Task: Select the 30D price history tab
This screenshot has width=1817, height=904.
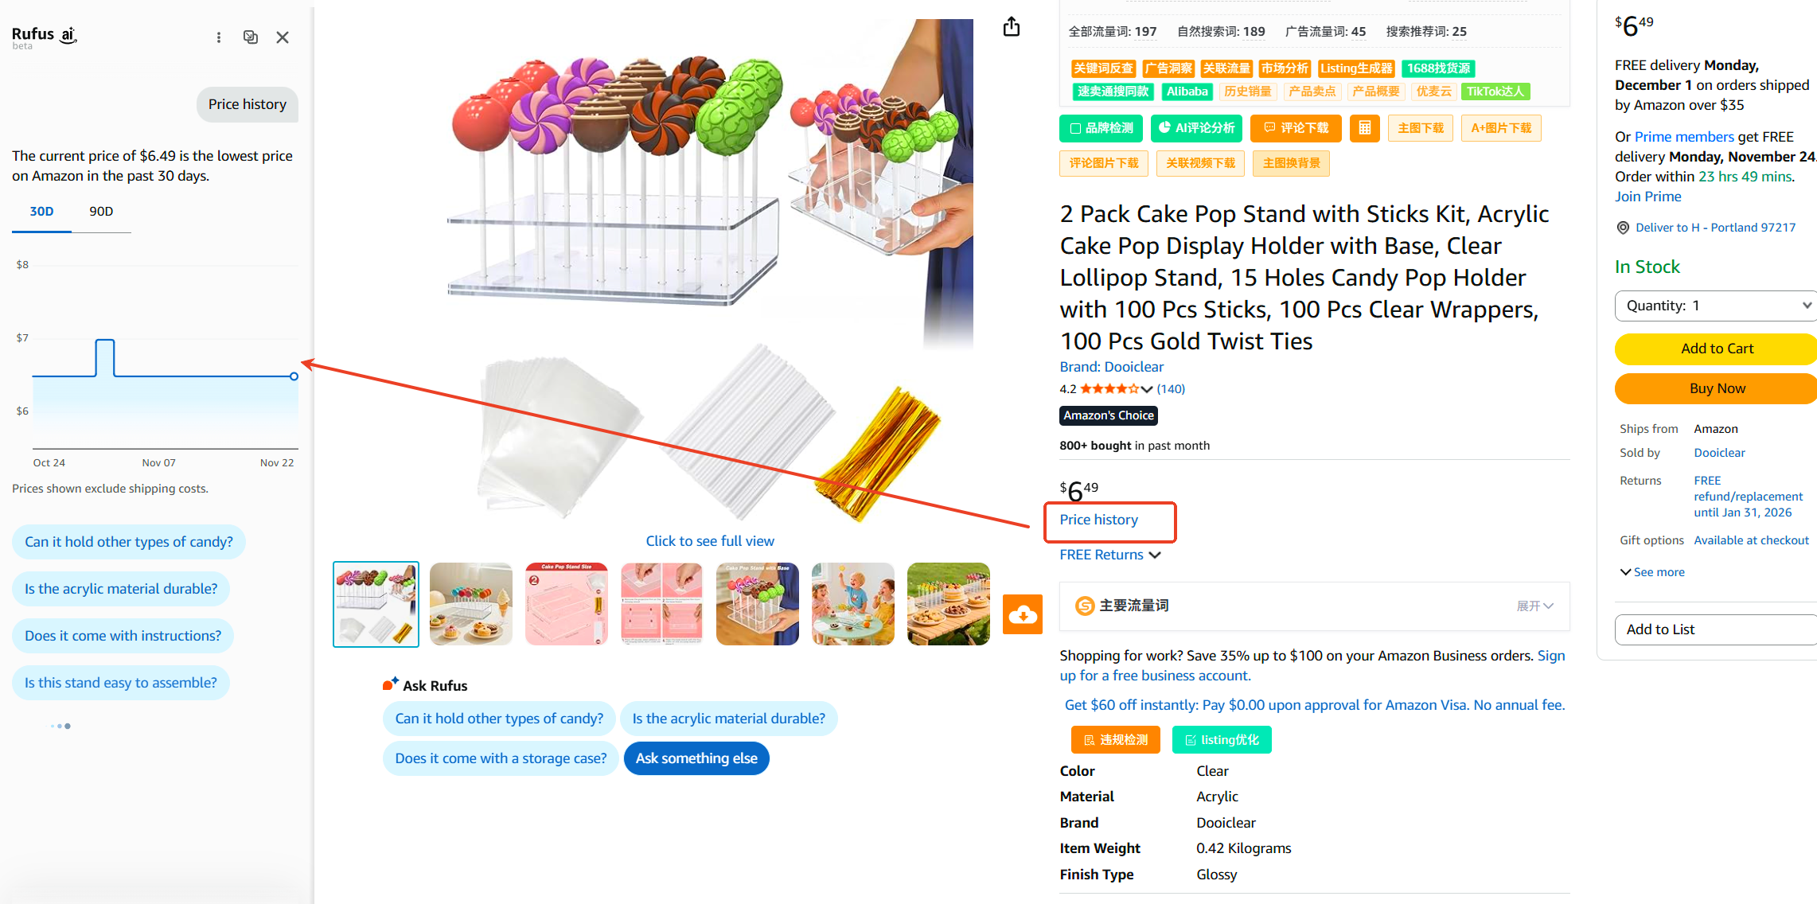Action: tap(41, 212)
